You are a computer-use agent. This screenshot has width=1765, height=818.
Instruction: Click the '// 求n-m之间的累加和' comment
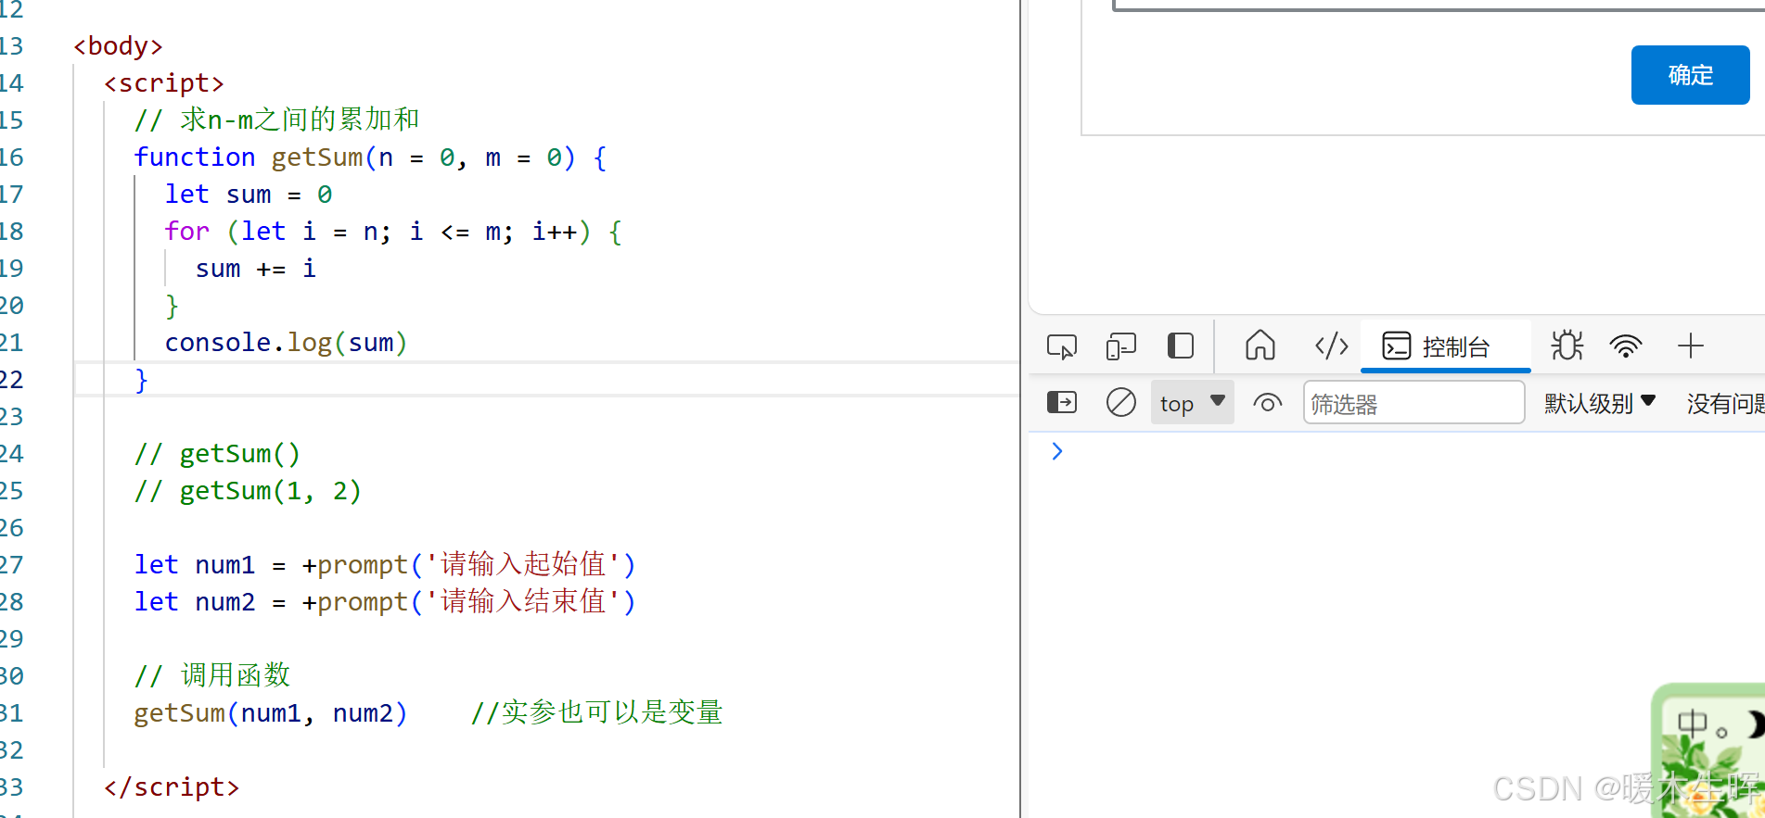pos(276,120)
